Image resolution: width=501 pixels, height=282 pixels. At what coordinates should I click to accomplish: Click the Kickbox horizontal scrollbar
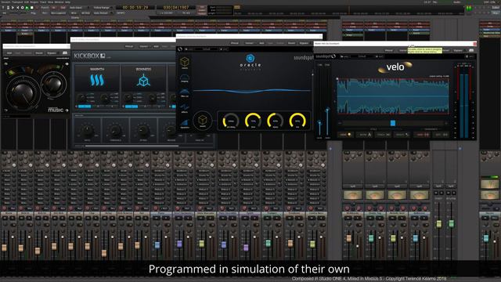pos(132,146)
